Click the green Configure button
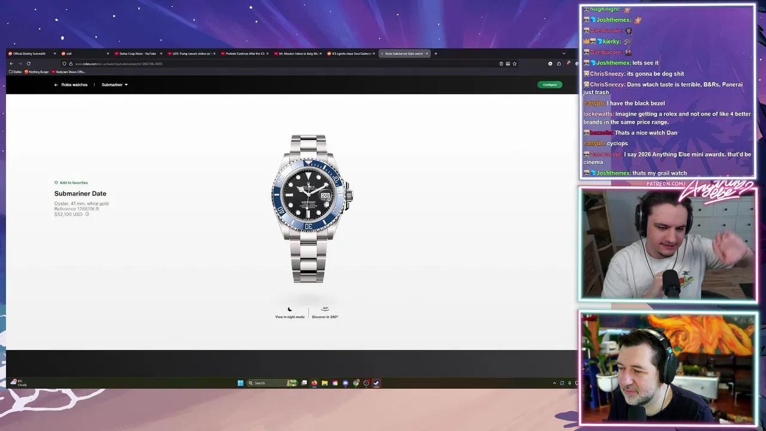Viewport: 766px width, 431px height. (549, 84)
